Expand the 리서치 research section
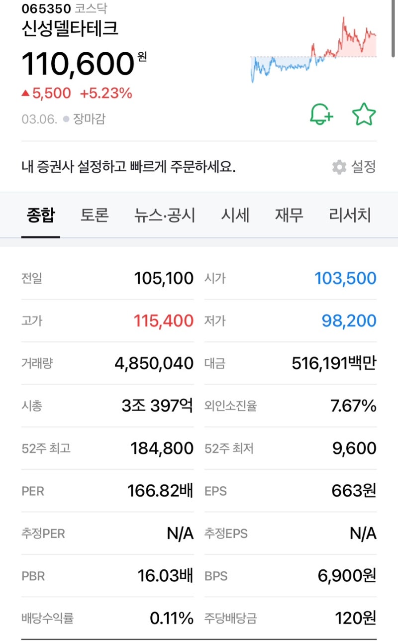The width and height of the screenshot is (398, 642). click(349, 214)
